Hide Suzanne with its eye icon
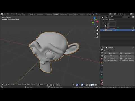Image resolution: width=135 pixels, height=101 pixels. [133, 30]
